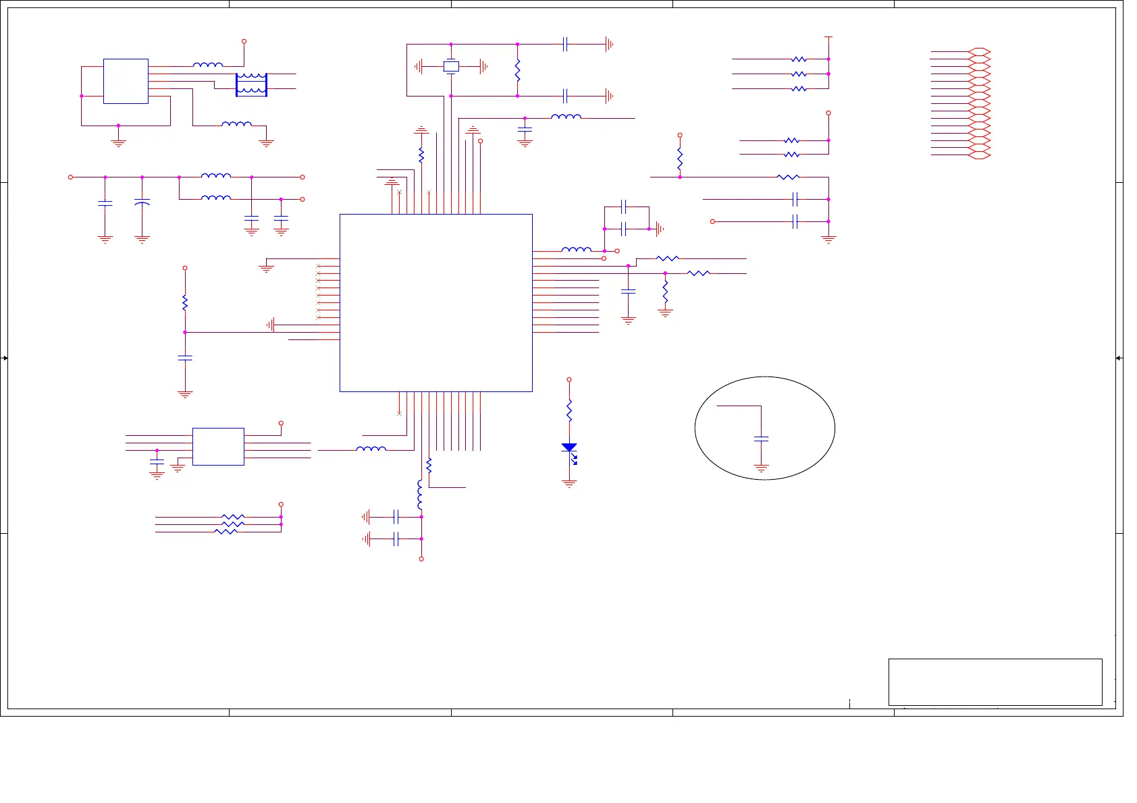Select the vertical inductor below the main chip
The height and width of the screenshot is (803, 1137).
click(x=420, y=494)
